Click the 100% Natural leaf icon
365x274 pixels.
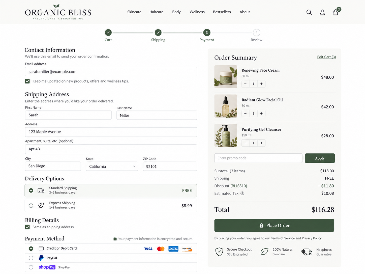pyautogui.click(x=264, y=252)
